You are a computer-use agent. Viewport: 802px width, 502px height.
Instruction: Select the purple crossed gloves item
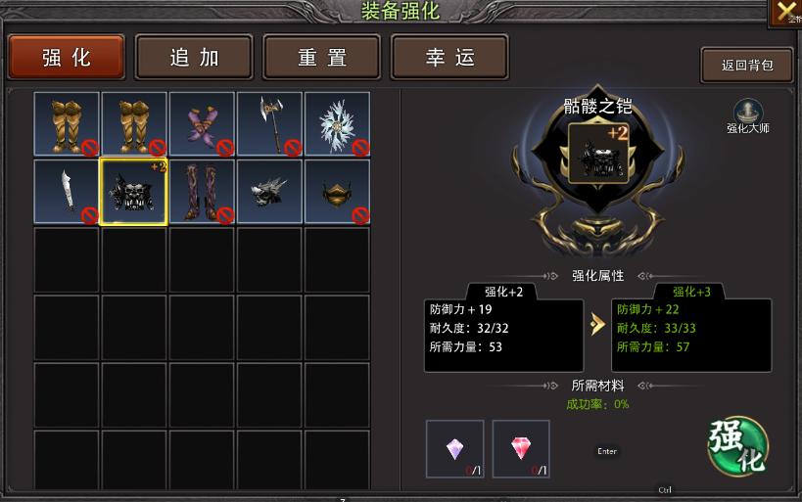pos(202,123)
